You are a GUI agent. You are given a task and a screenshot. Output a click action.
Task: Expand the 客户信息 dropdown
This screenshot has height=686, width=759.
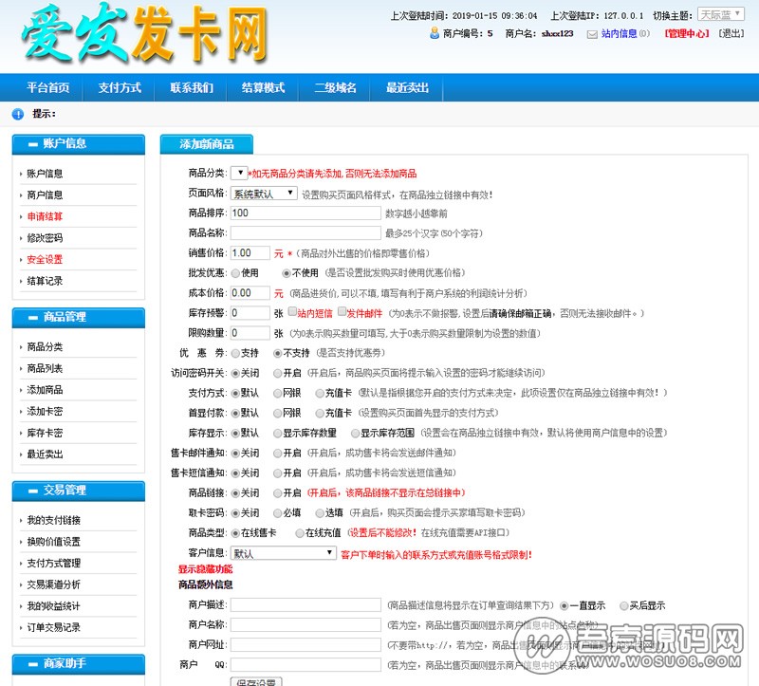(284, 553)
